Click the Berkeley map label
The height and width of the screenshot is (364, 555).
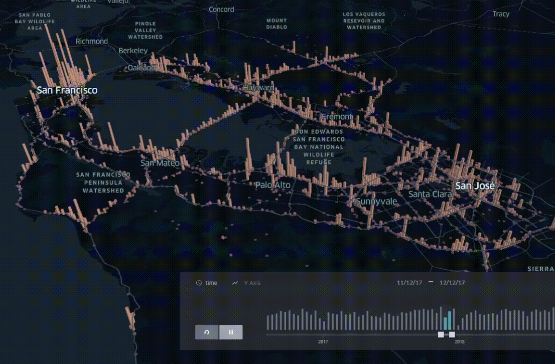[x=133, y=51]
